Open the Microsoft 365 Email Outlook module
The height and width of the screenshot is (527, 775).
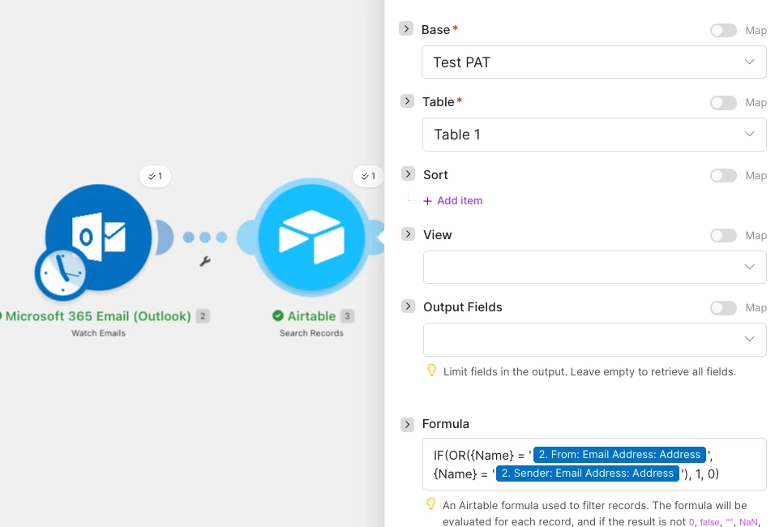click(x=98, y=238)
